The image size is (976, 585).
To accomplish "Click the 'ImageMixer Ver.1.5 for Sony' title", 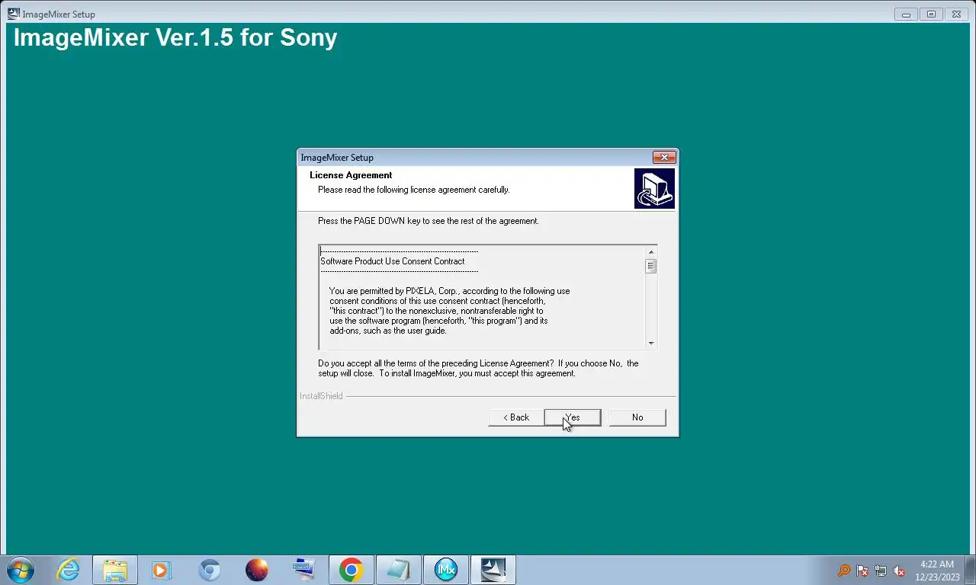I will 175,37.
